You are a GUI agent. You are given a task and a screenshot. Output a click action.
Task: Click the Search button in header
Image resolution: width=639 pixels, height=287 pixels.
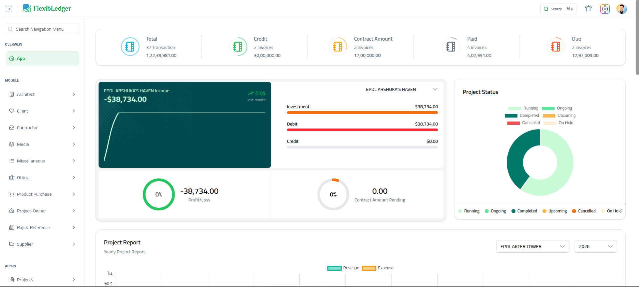tap(558, 9)
